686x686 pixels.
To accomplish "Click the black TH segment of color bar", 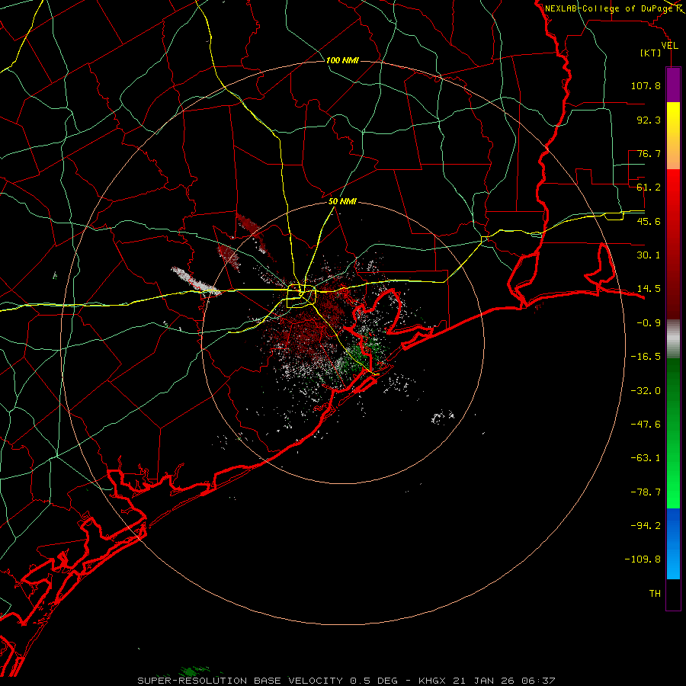I will click(673, 594).
